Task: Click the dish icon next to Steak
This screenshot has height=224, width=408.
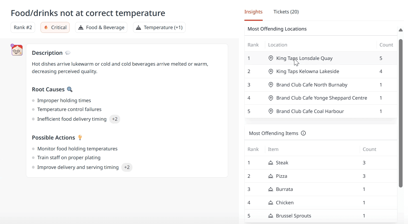Action: click(x=271, y=163)
